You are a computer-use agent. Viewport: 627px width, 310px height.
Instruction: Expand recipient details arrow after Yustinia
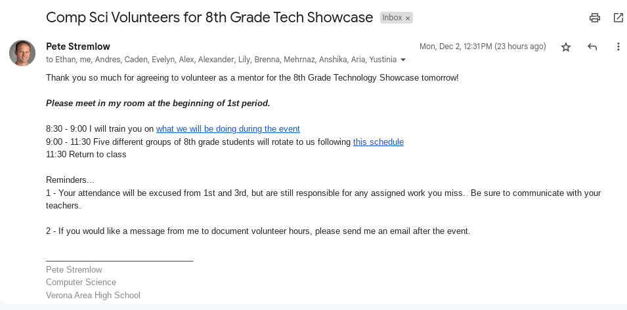(403, 60)
